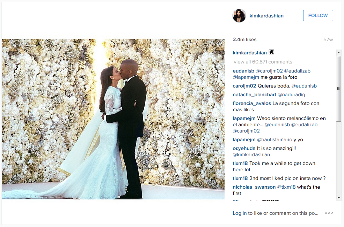
Task: Click the wedding kiss photo
Action: (113, 119)
